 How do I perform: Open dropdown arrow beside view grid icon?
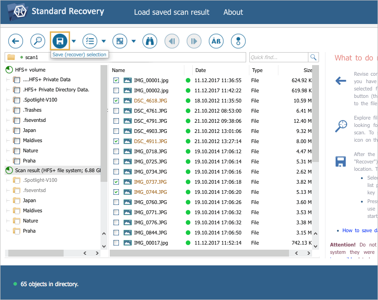point(134,41)
